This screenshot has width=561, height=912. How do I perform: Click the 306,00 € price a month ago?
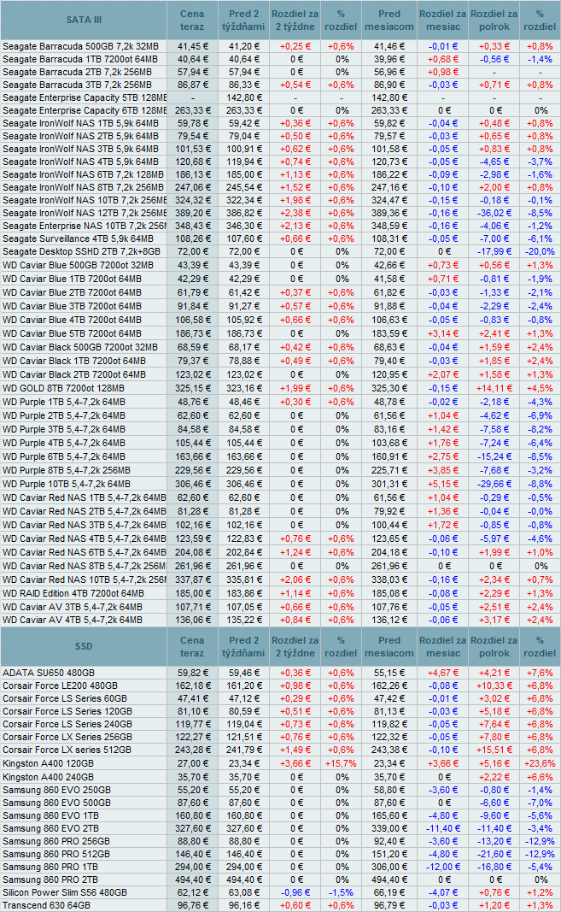pos(389,867)
